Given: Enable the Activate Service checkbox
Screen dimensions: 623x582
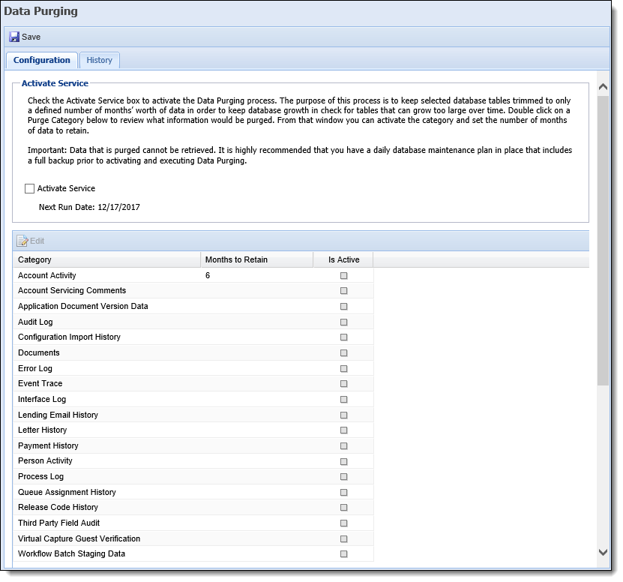Looking at the screenshot, I should point(29,188).
